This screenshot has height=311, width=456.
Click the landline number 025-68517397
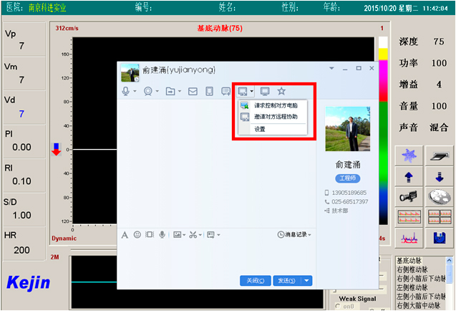tap(350, 201)
